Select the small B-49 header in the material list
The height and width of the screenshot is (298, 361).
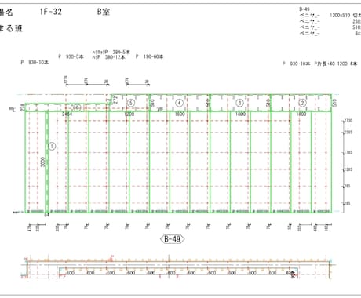click(x=304, y=9)
